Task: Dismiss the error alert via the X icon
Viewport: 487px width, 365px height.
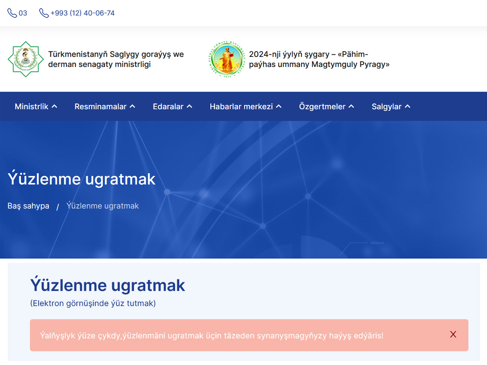Action: tap(453, 335)
